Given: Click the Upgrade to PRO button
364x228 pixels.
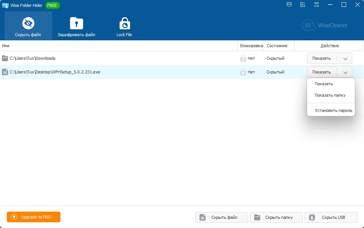Looking at the screenshot, I should [x=34, y=217].
